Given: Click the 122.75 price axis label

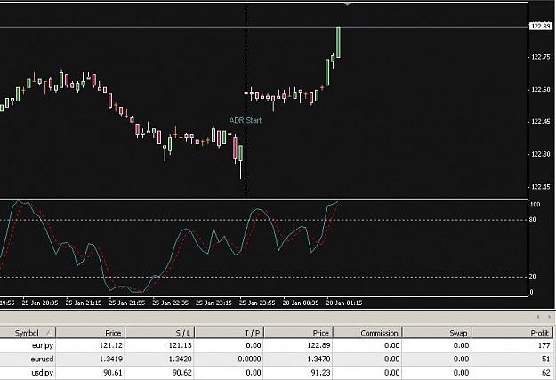Looking at the screenshot, I should 541,57.
